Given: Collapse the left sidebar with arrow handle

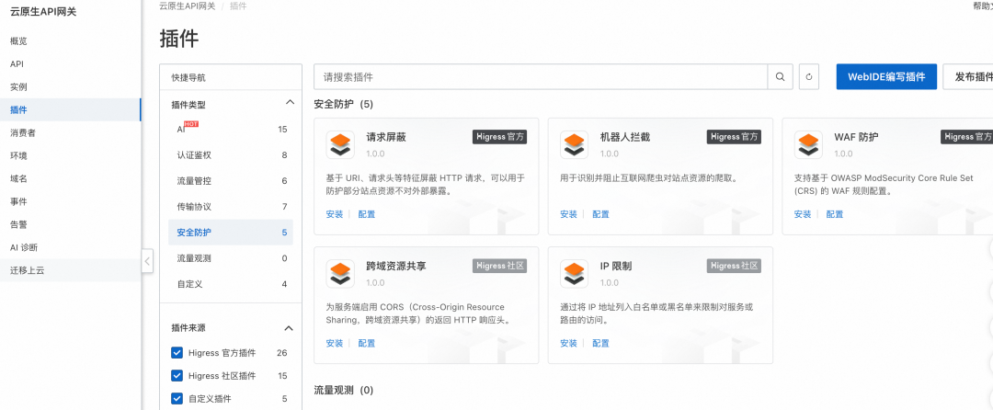Looking at the screenshot, I should pyautogui.click(x=147, y=260).
